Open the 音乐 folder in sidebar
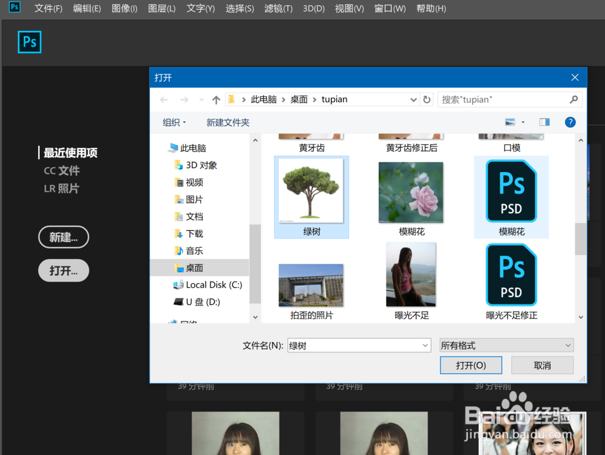 189,251
